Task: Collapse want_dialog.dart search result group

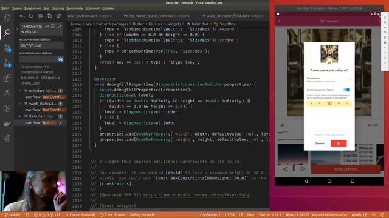Action: tap(19, 104)
